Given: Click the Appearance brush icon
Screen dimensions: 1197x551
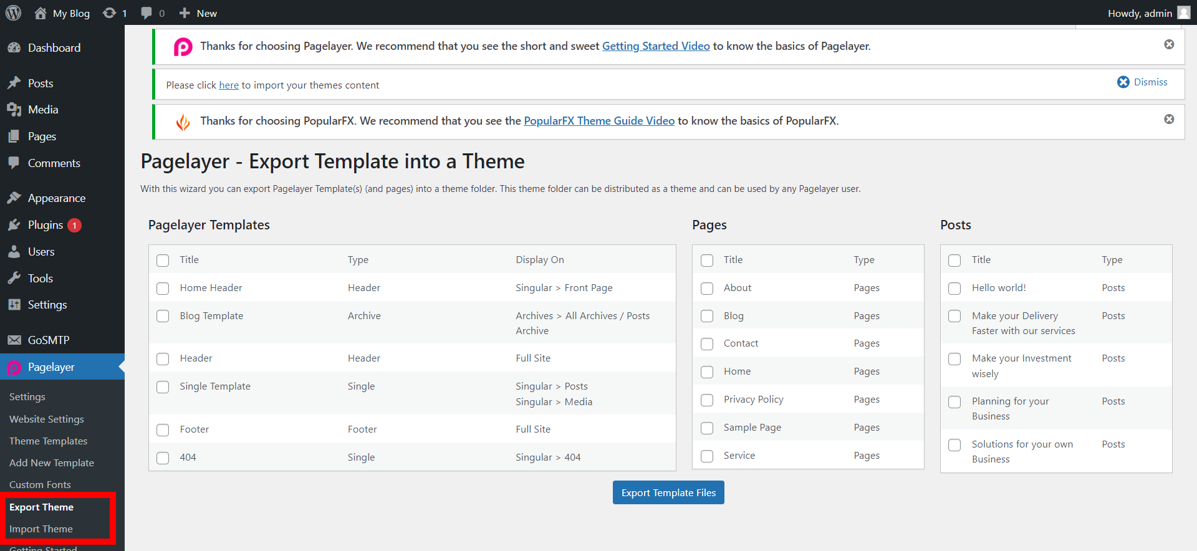Looking at the screenshot, I should [14, 198].
